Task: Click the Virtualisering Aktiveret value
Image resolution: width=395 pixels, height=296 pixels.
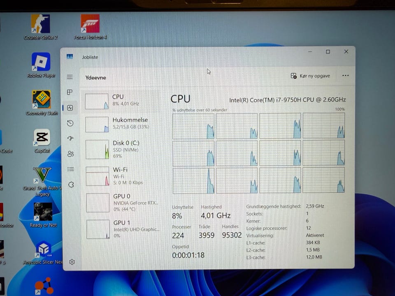Action: pyautogui.click(x=315, y=235)
